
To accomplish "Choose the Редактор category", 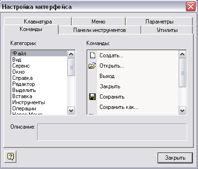I will click(x=39, y=84).
